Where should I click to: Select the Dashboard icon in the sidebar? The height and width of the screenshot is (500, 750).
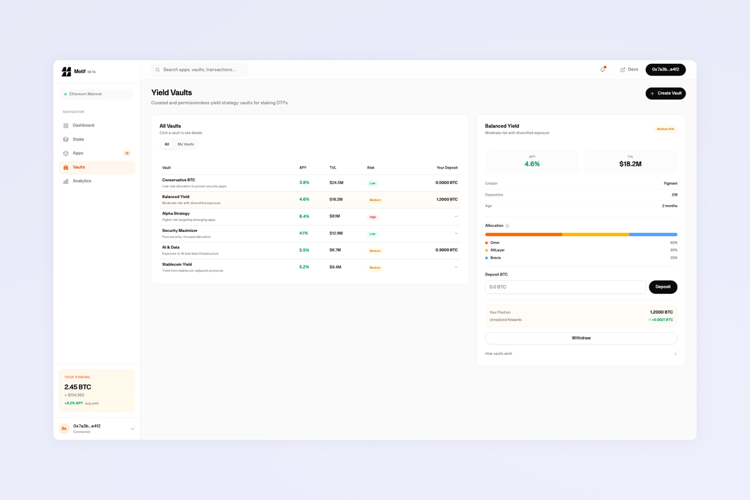65,125
